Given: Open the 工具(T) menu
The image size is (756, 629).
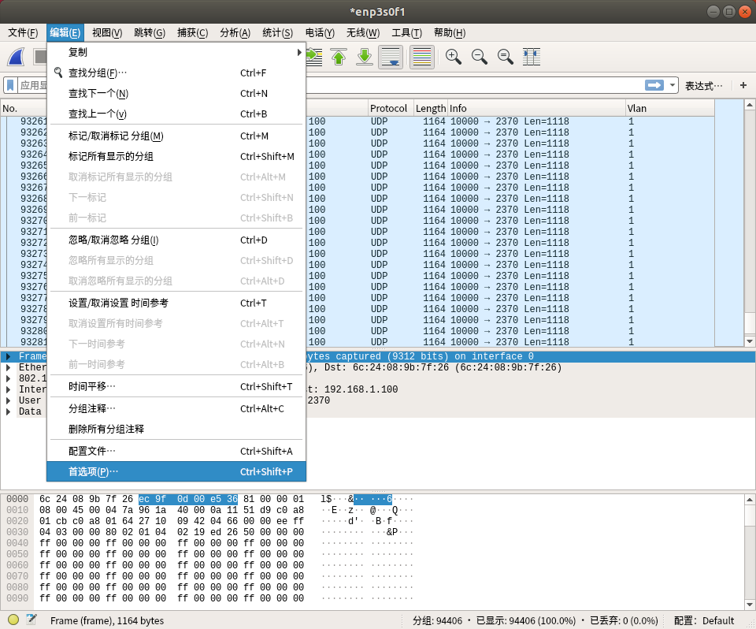Looking at the screenshot, I should click(x=406, y=33).
